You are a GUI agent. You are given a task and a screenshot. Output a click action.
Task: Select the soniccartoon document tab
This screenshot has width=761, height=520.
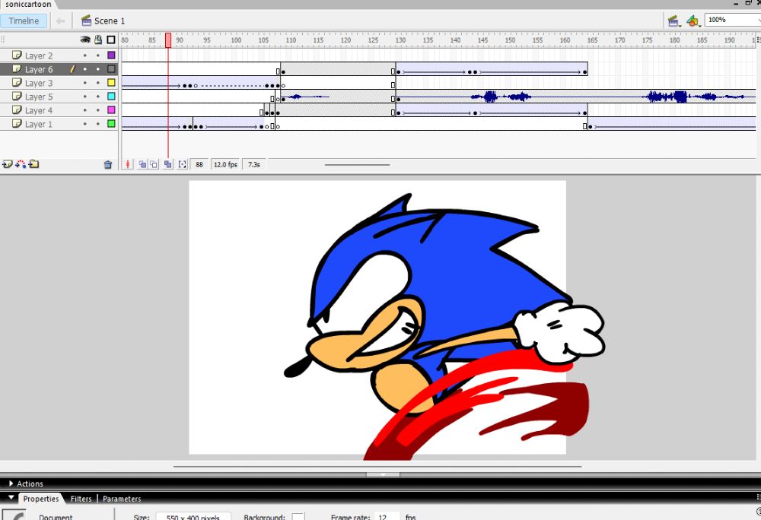point(28,5)
